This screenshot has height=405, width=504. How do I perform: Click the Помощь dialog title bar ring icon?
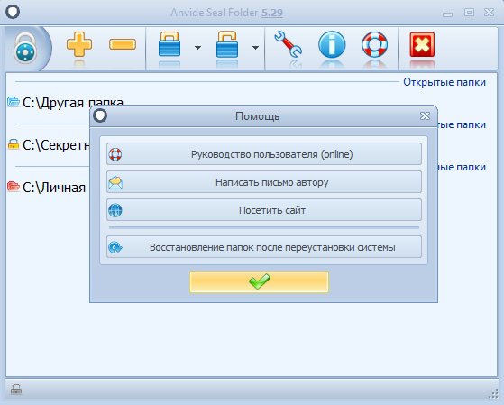(100, 115)
